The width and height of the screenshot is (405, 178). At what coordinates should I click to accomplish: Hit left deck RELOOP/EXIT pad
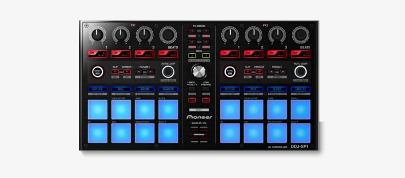tap(145, 133)
